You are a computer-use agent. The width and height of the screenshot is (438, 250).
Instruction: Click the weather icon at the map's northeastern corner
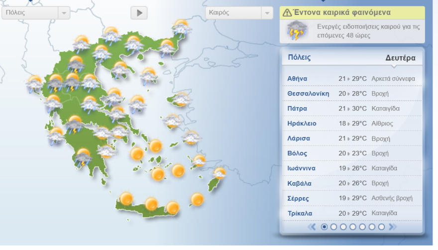[181, 26]
